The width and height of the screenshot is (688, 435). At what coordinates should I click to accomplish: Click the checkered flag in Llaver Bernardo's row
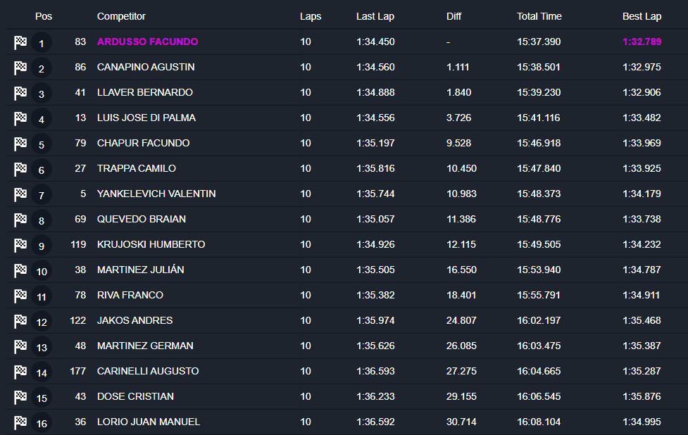tap(20, 93)
